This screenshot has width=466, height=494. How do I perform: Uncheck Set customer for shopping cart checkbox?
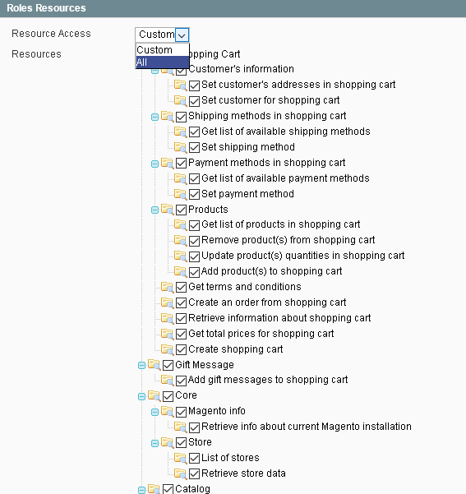(194, 101)
